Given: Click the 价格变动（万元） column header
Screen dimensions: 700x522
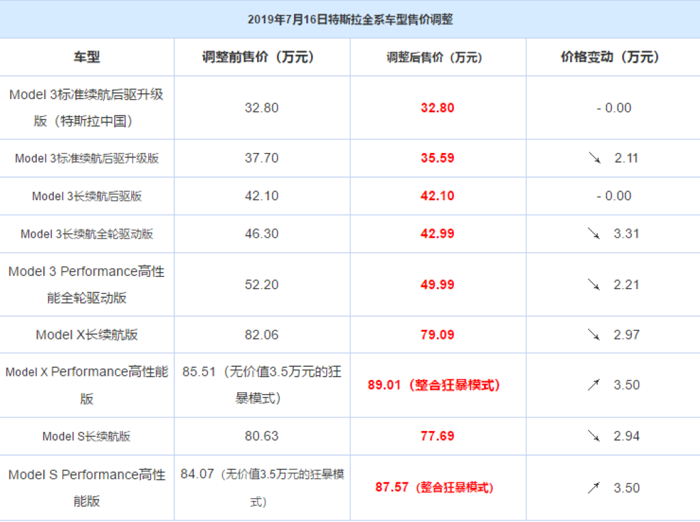Looking at the screenshot, I should point(610,57).
